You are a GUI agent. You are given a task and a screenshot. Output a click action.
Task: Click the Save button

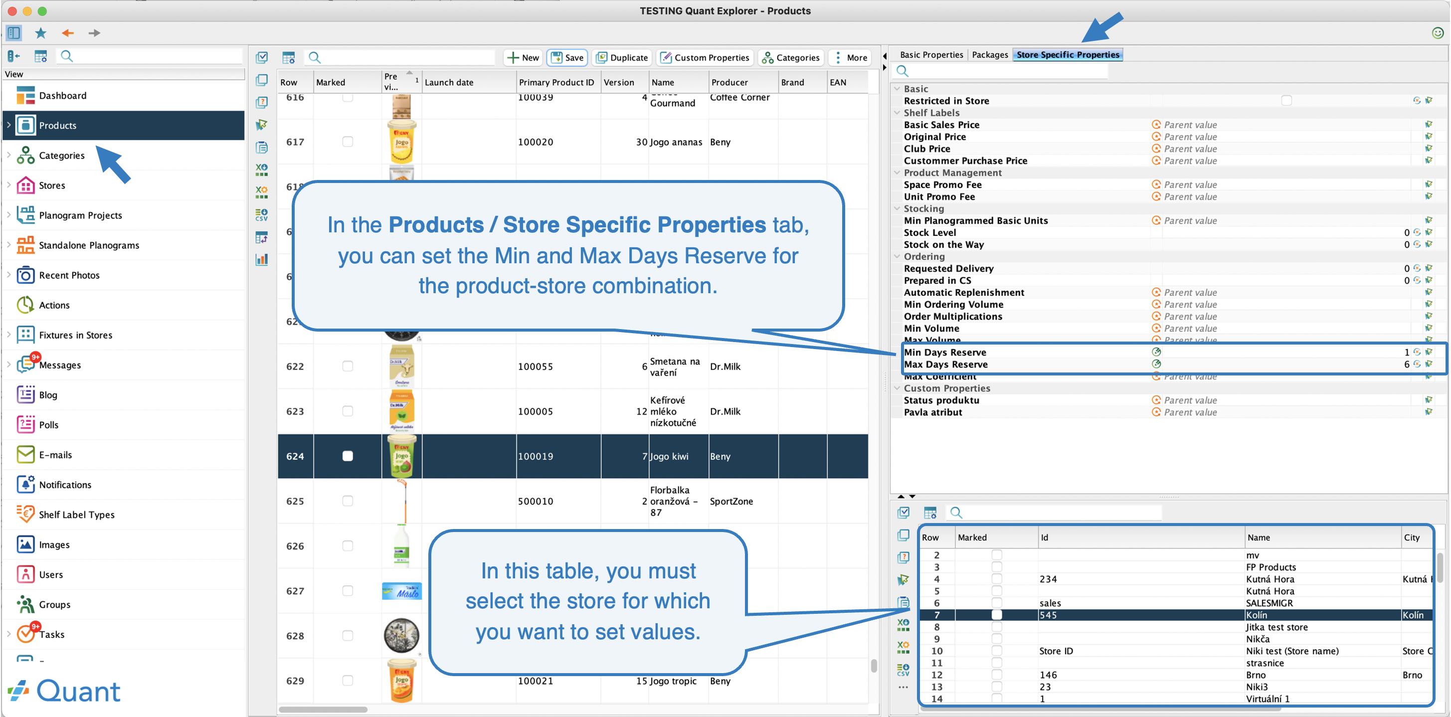(x=566, y=57)
